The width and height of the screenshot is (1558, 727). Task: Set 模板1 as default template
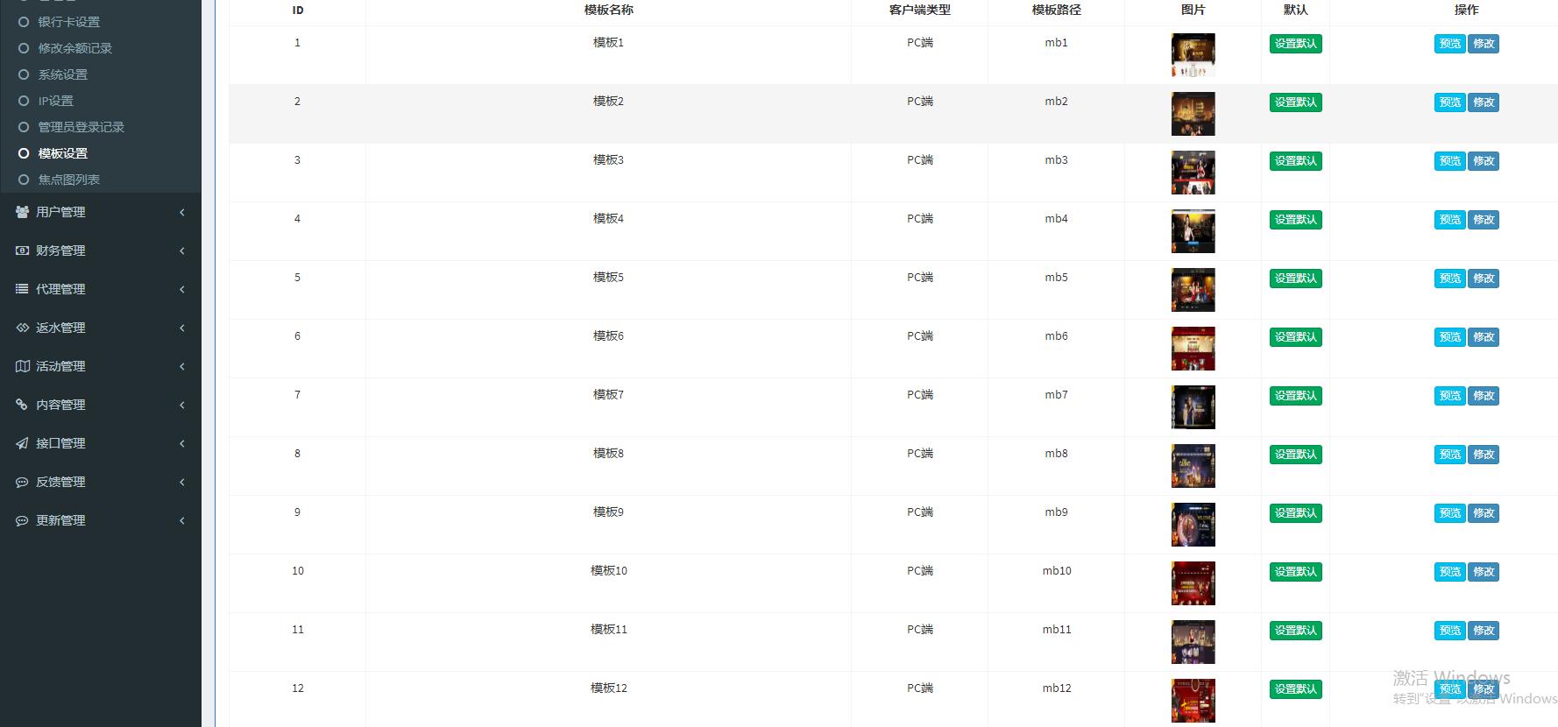point(1295,44)
